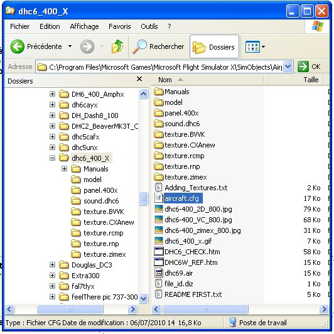The height and width of the screenshot is (334, 334).
Task: Open the Affichage menu
Action: (84, 26)
